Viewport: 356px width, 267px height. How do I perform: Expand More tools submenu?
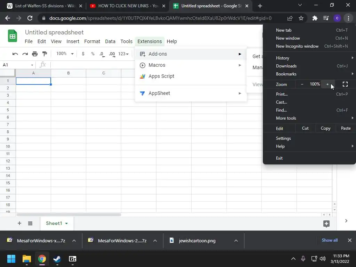click(x=309, y=118)
